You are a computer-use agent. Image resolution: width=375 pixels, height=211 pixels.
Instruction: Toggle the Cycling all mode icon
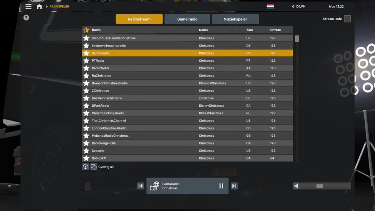(x=94, y=167)
